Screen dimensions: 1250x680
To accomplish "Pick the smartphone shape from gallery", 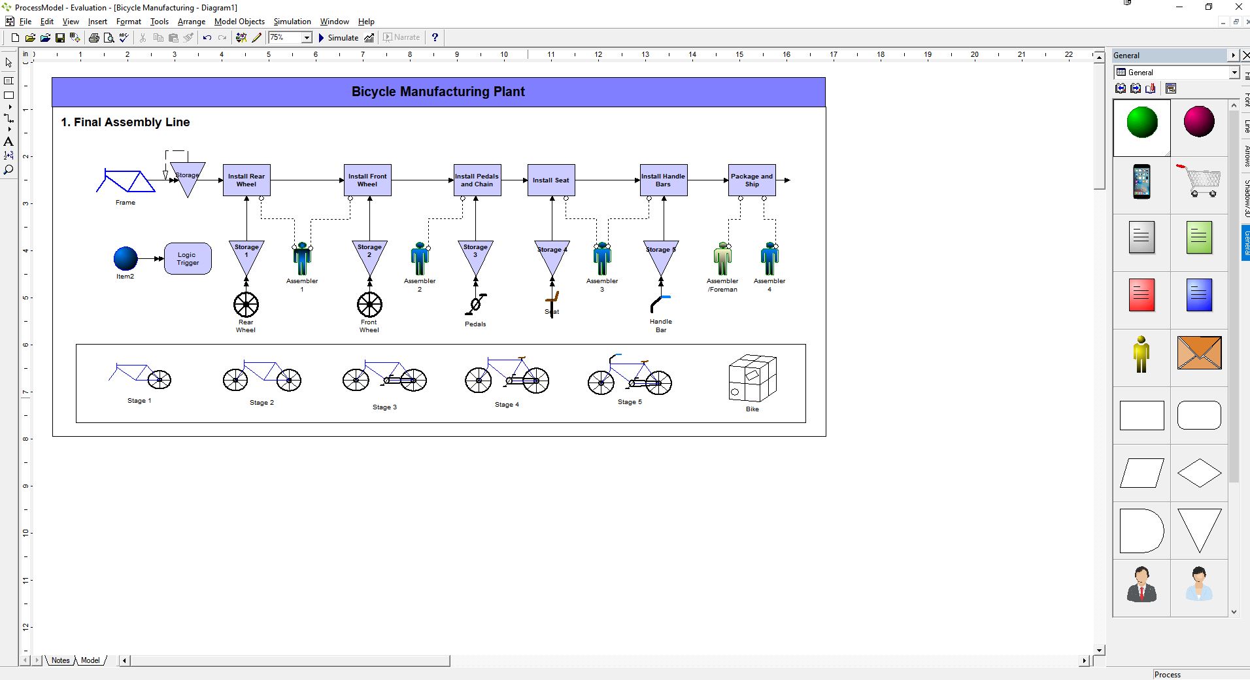I will tap(1141, 181).
